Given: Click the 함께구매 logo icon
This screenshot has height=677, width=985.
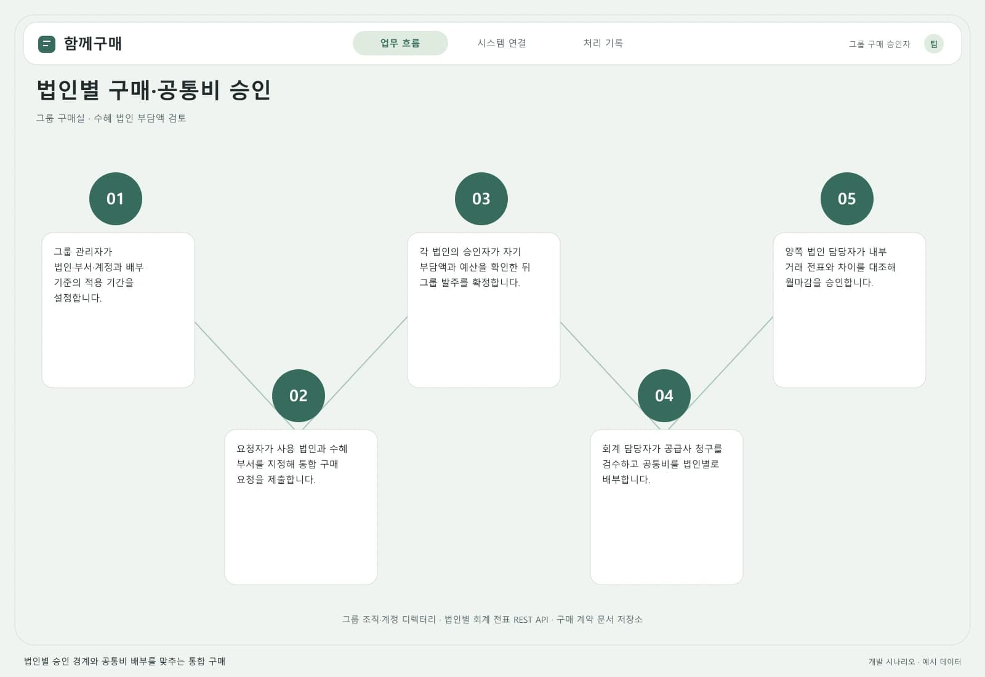Looking at the screenshot, I should 47,44.
